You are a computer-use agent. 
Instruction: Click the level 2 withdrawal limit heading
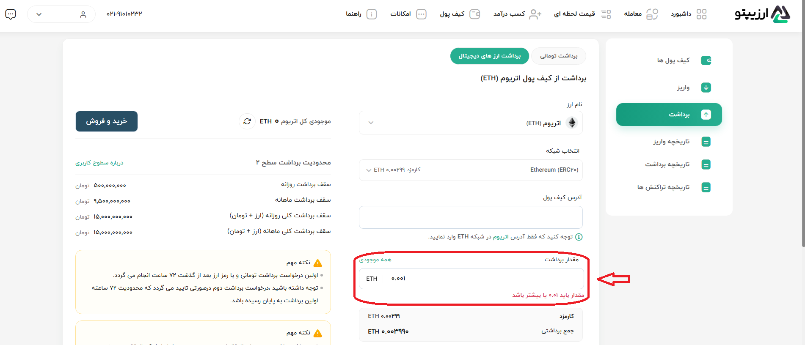click(293, 163)
